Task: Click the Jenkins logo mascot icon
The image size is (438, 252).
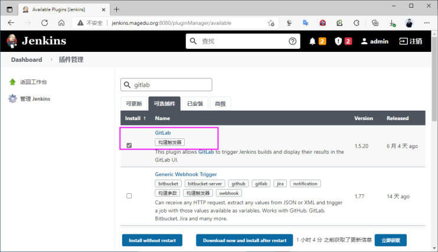Action: pyautogui.click(x=12, y=41)
